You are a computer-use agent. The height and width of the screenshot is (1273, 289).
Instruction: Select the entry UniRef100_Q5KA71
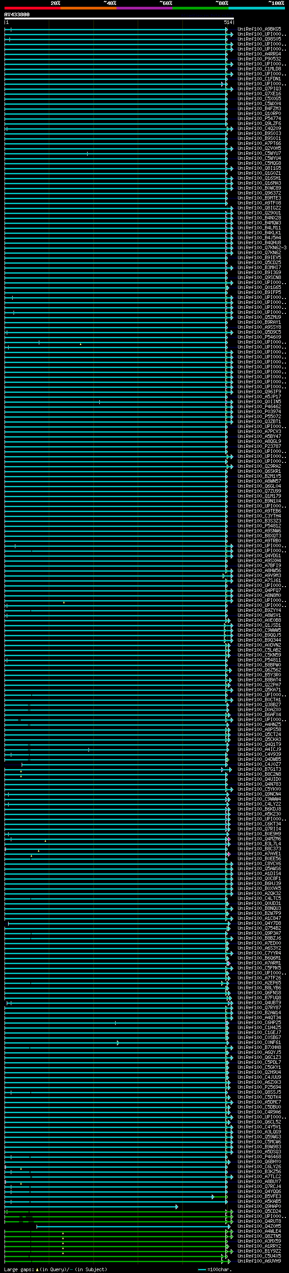coord(259,690)
